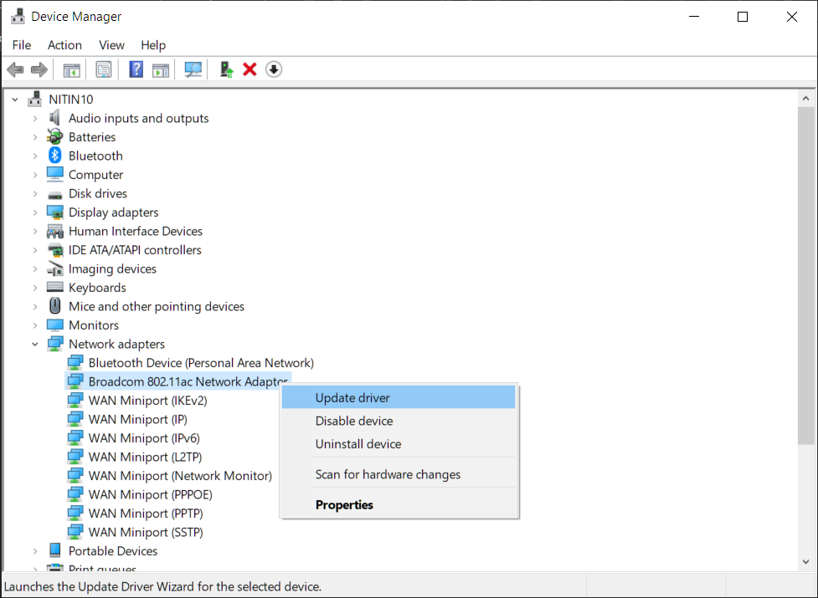Expand the Batteries category
Screen dimensions: 818x598
coord(35,137)
